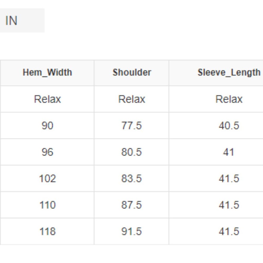Select Relax cell under Shoulder

tap(132, 99)
